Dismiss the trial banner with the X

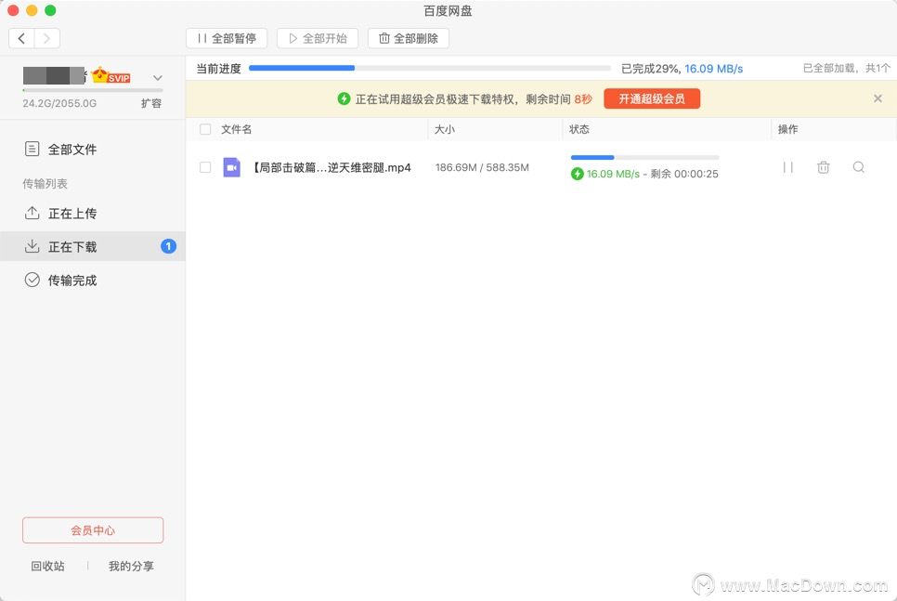click(x=877, y=98)
